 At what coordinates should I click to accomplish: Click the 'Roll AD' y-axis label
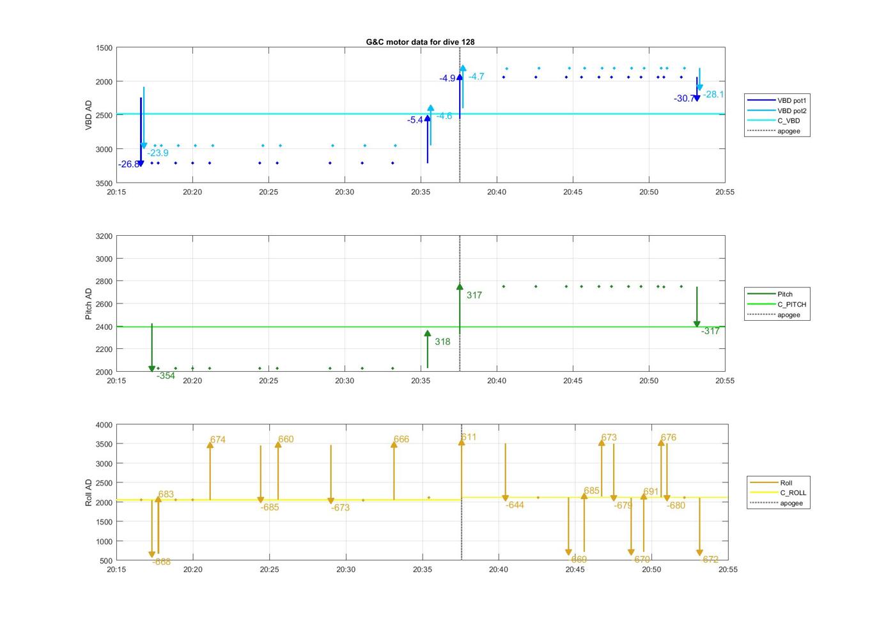coord(89,493)
